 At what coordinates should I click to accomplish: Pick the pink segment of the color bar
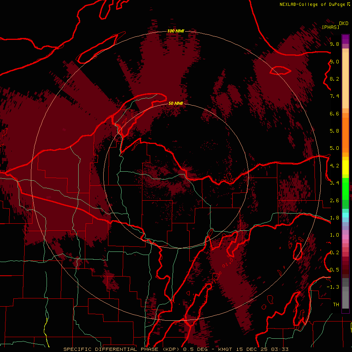pos(345,237)
